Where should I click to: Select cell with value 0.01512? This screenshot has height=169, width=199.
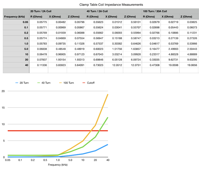tap(114, 22)
